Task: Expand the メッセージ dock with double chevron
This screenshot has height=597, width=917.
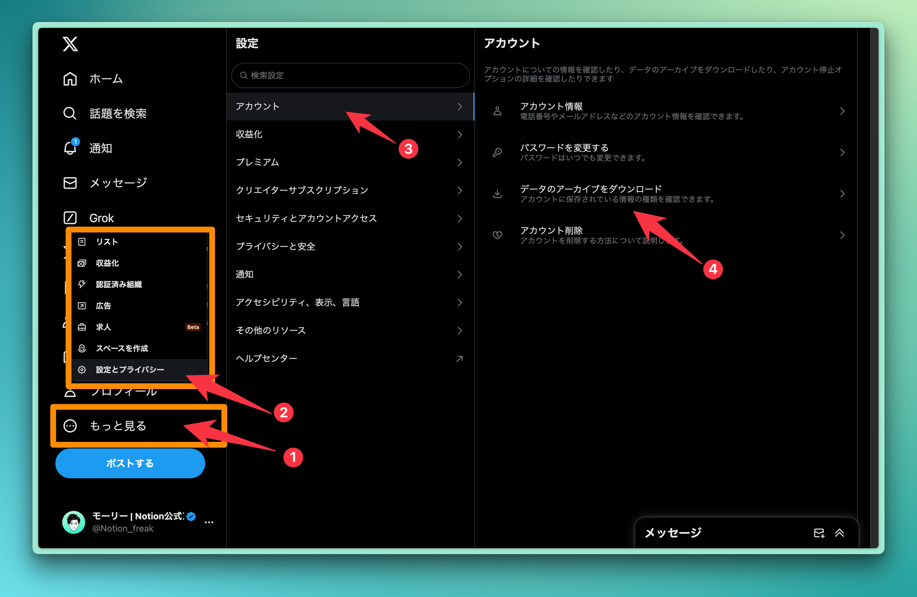Action: [x=840, y=533]
